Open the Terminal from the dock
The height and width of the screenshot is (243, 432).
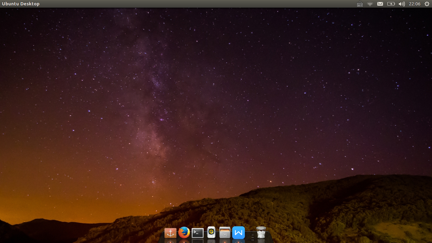point(198,233)
